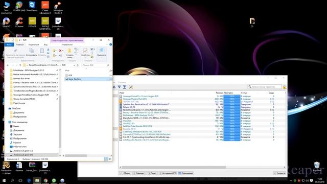
Task: Click Move Up queue arrow in torrent toolbar
Action: [114, 87]
